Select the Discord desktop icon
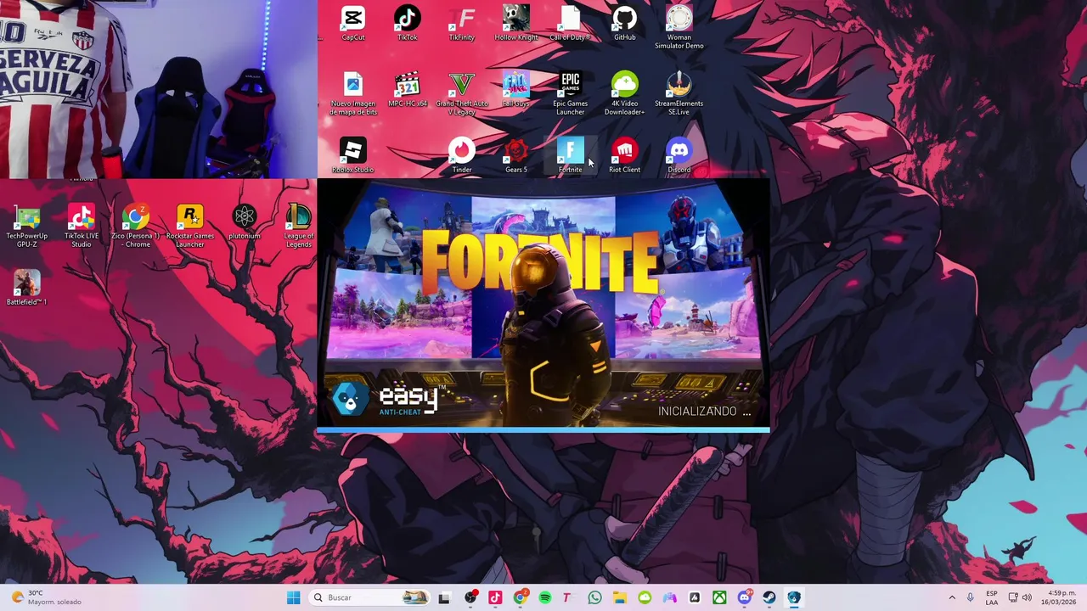 click(x=679, y=155)
